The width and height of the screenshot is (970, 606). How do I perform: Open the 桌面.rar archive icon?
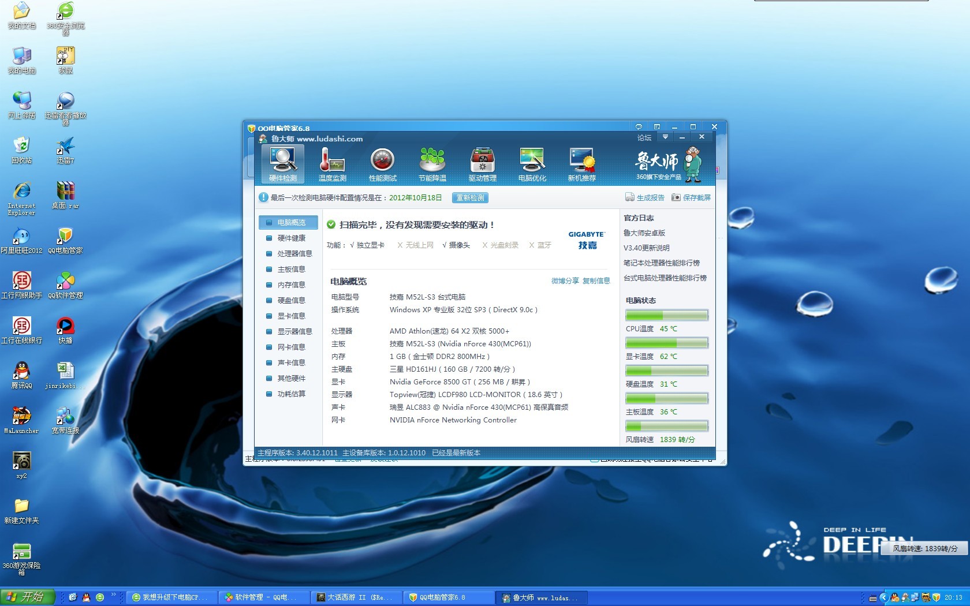click(65, 196)
